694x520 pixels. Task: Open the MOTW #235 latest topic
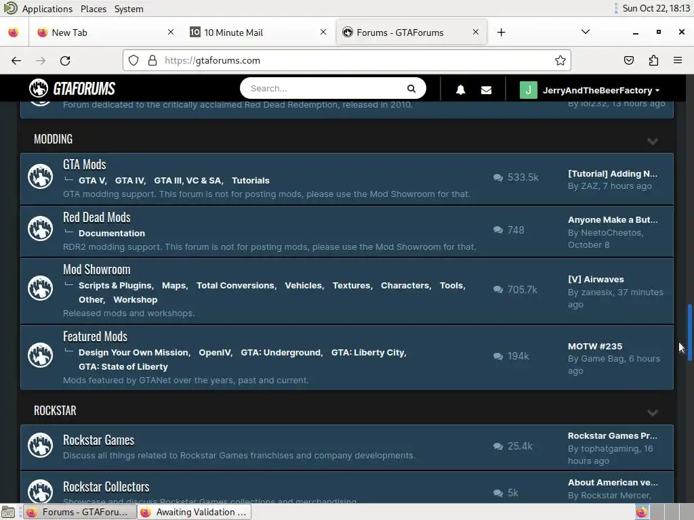[x=595, y=346]
